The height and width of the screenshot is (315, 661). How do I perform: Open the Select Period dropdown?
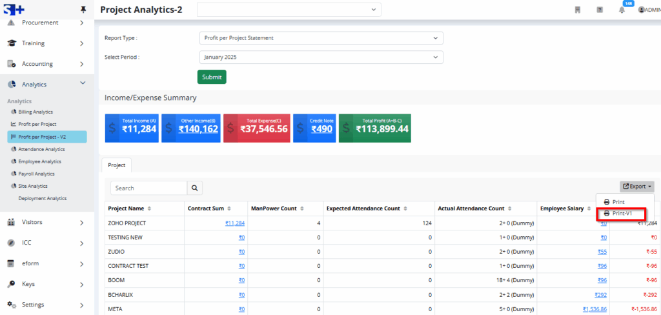coord(321,57)
